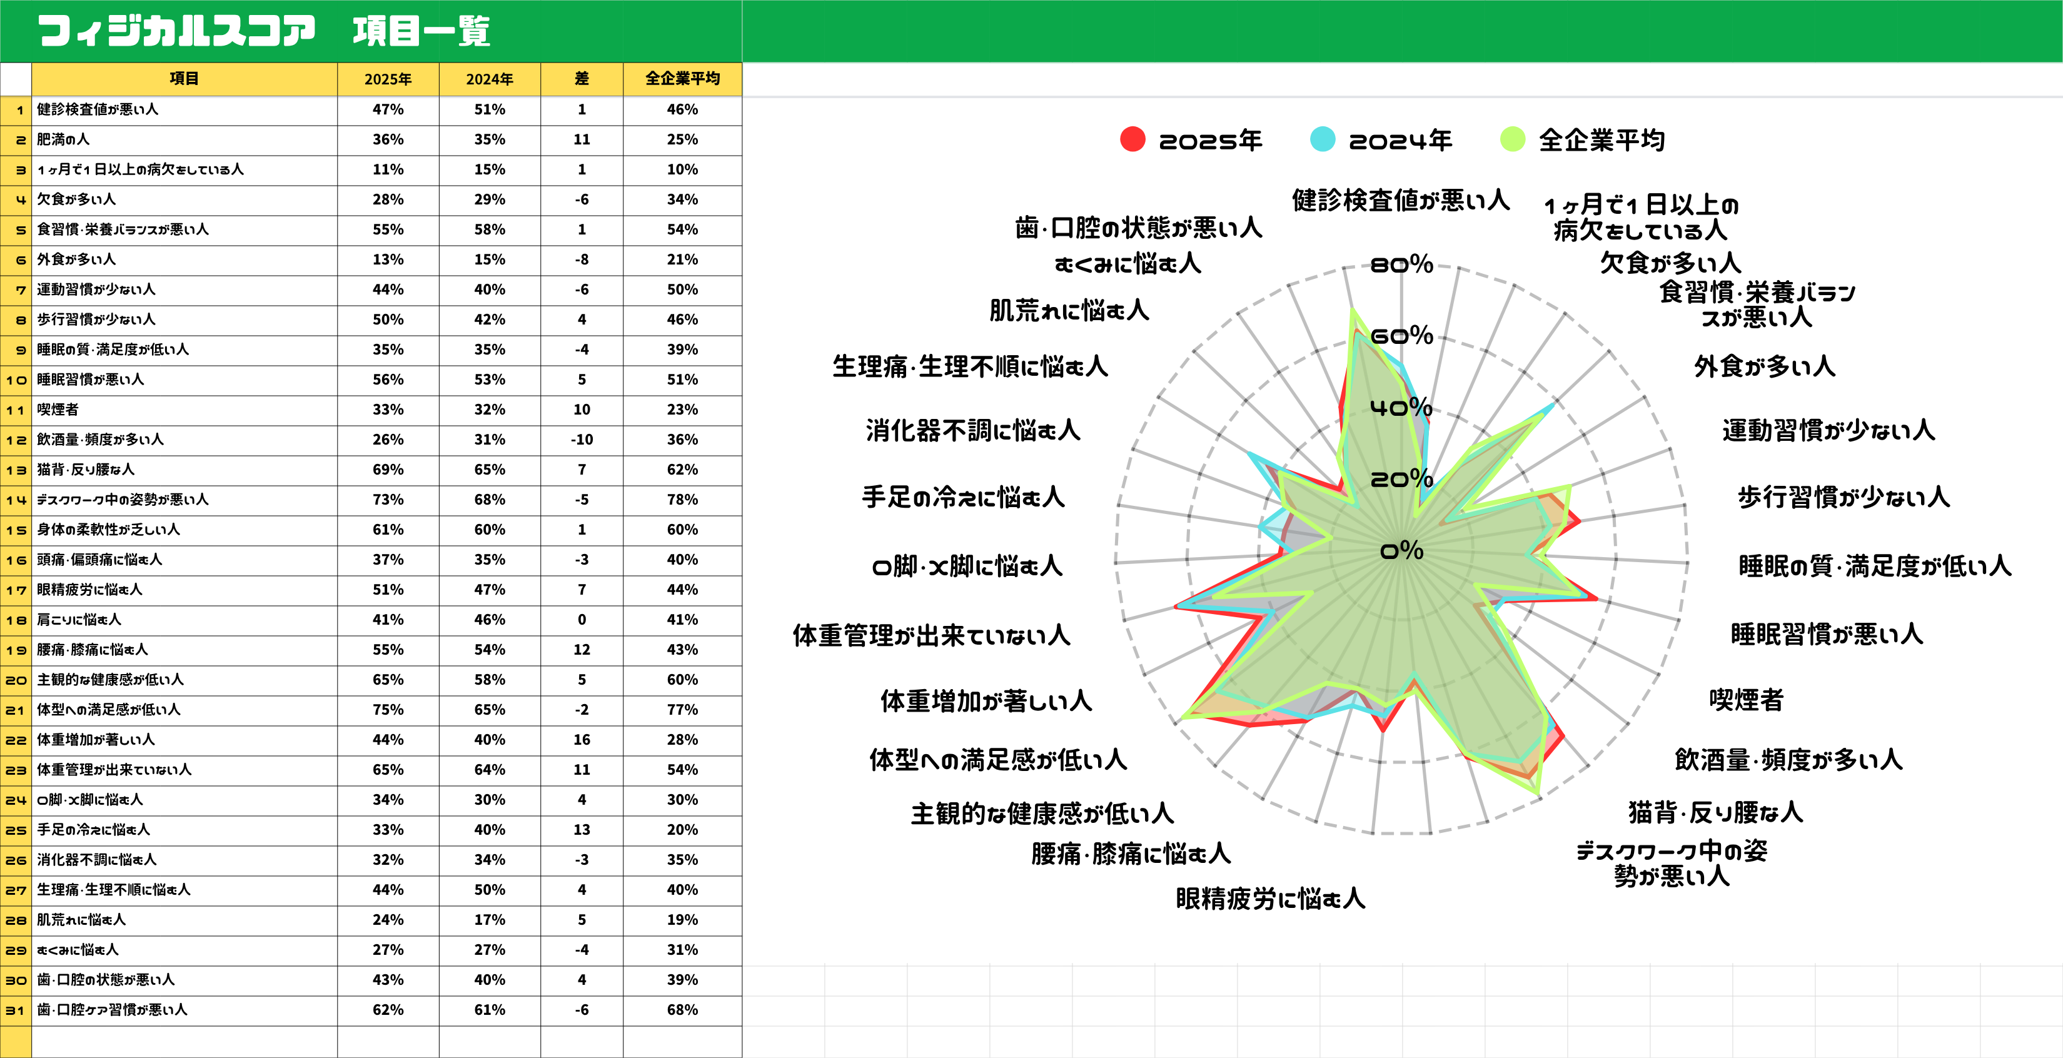
Task: Select the 差 column header
Action: pos(582,79)
